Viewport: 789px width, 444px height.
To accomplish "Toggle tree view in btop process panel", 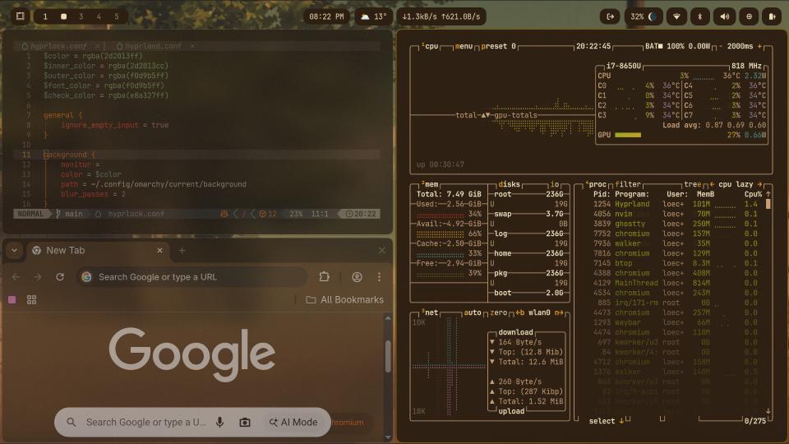I will [x=692, y=185].
